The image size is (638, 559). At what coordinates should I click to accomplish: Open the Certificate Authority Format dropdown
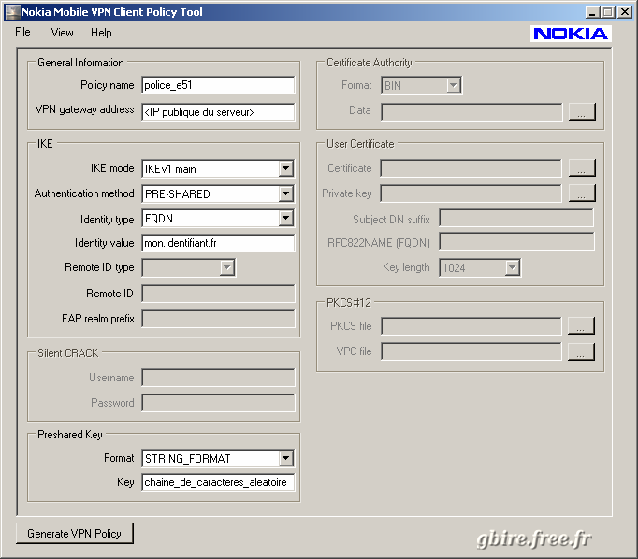click(x=454, y=85)
